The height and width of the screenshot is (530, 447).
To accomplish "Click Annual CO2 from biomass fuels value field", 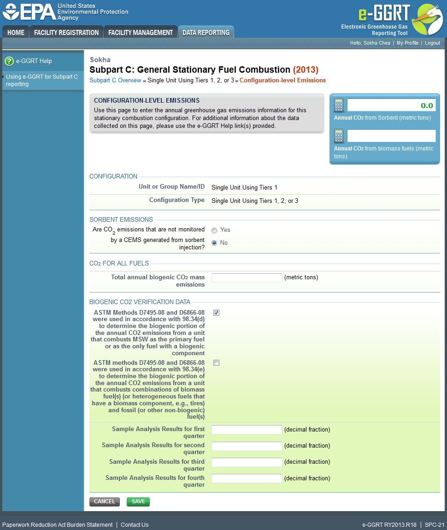I will [391, 136].
